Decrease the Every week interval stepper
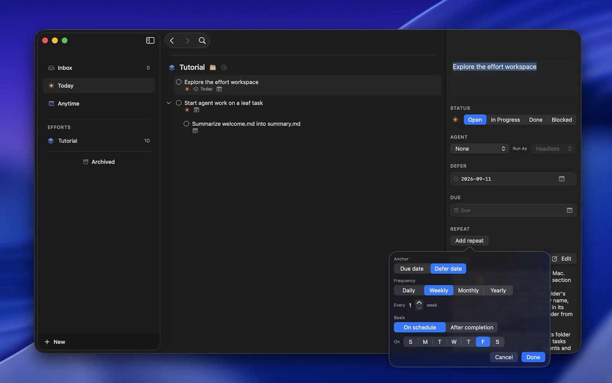 [419, 308]
